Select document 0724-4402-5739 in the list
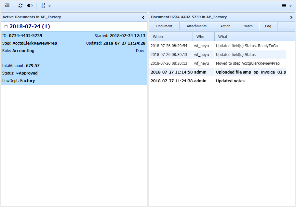This screenshot has height=207, width=296. (x=74, y=58)
